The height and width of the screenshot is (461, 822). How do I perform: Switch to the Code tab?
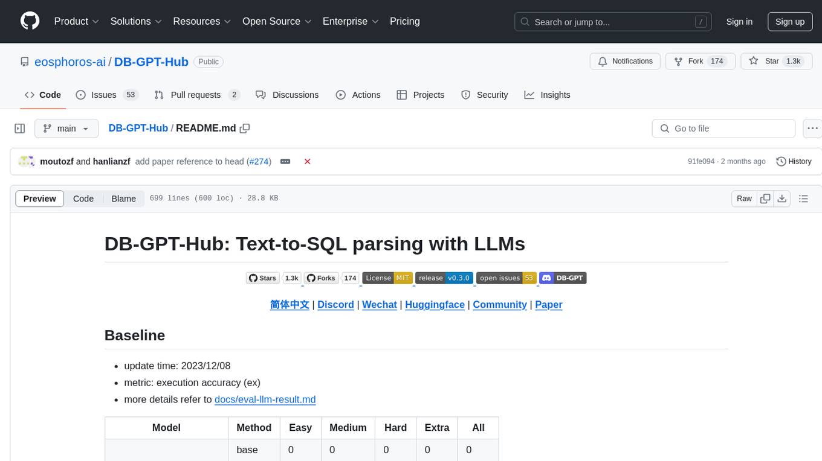tap(43, 95)
